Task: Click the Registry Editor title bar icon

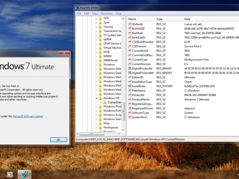Action: (x=77, y=8)
